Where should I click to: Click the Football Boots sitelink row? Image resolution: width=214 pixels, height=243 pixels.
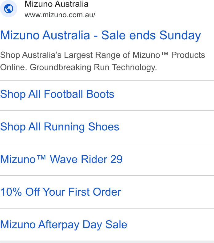click(107, 95)
